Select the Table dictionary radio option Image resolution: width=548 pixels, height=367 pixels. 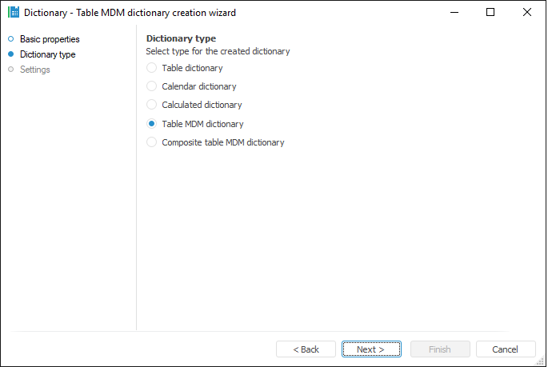click(x=152, y=68)
